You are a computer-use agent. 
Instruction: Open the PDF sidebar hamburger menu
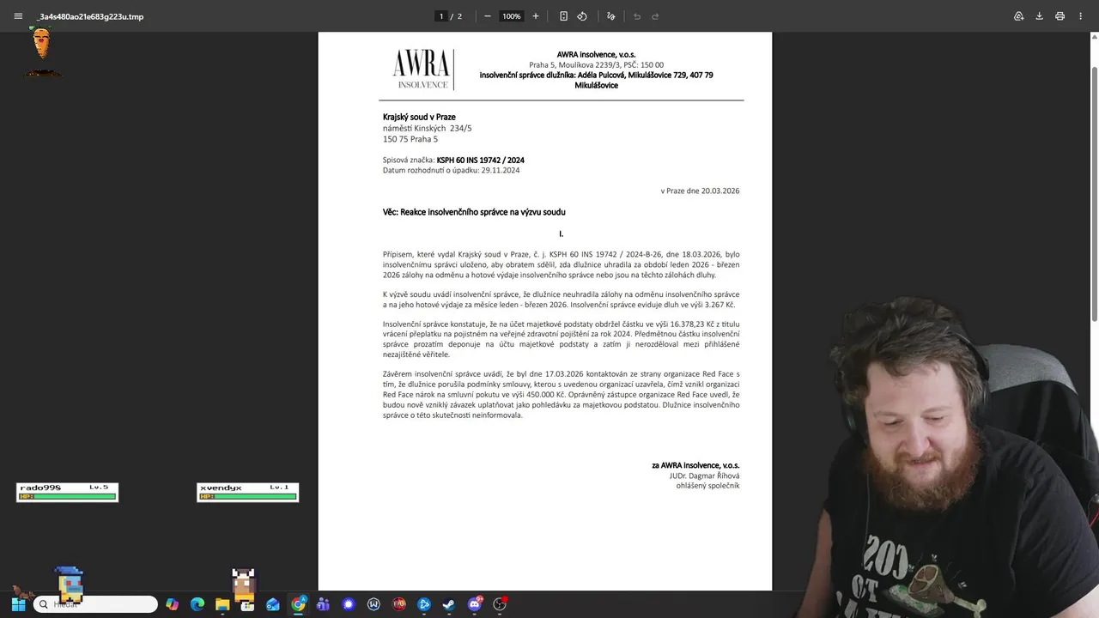[18, 16]
